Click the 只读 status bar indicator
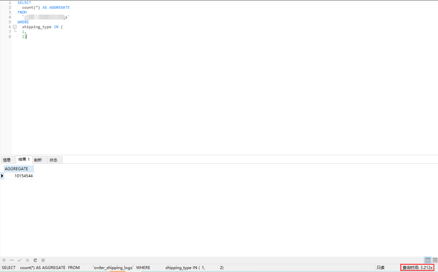 coord(381,268)
